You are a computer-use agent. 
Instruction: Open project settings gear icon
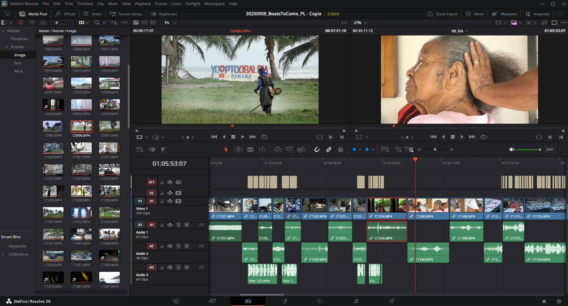click(x=559, y=301)
